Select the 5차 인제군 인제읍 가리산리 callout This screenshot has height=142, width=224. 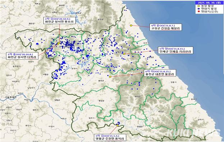[175, 50]
